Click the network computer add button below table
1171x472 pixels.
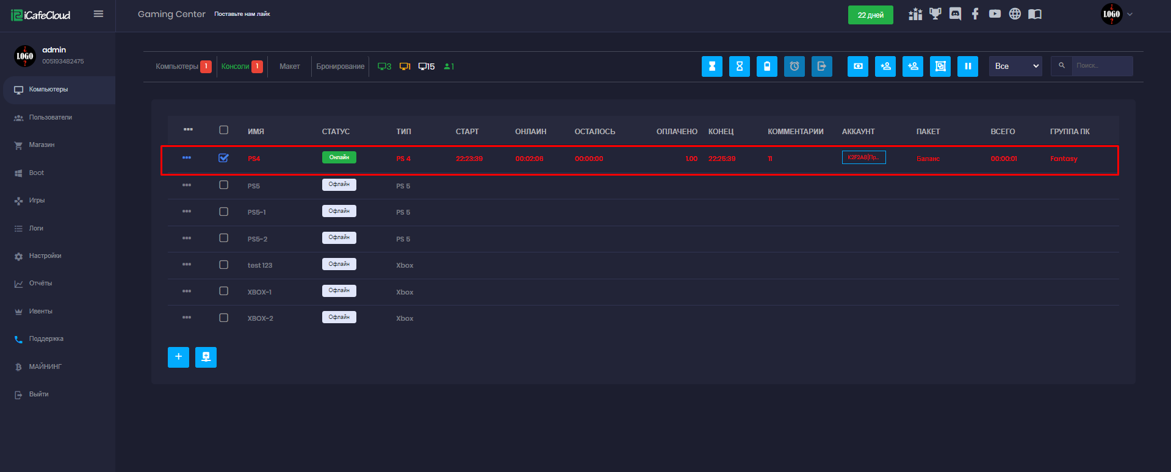pyautogui.click(x=206, y=357)
